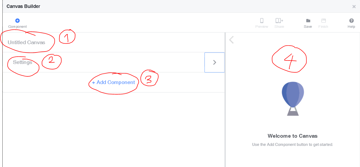Expand Settings using the right chevron

tap(214, 62)
